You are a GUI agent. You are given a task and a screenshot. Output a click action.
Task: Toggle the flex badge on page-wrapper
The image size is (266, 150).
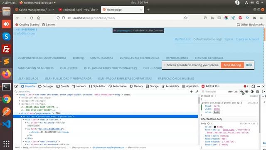pyautogui.click(x=58, y=113)
